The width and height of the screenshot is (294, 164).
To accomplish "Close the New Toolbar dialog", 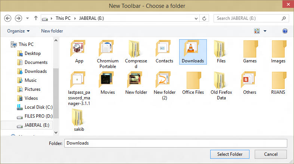I will (x=288, y=4).
